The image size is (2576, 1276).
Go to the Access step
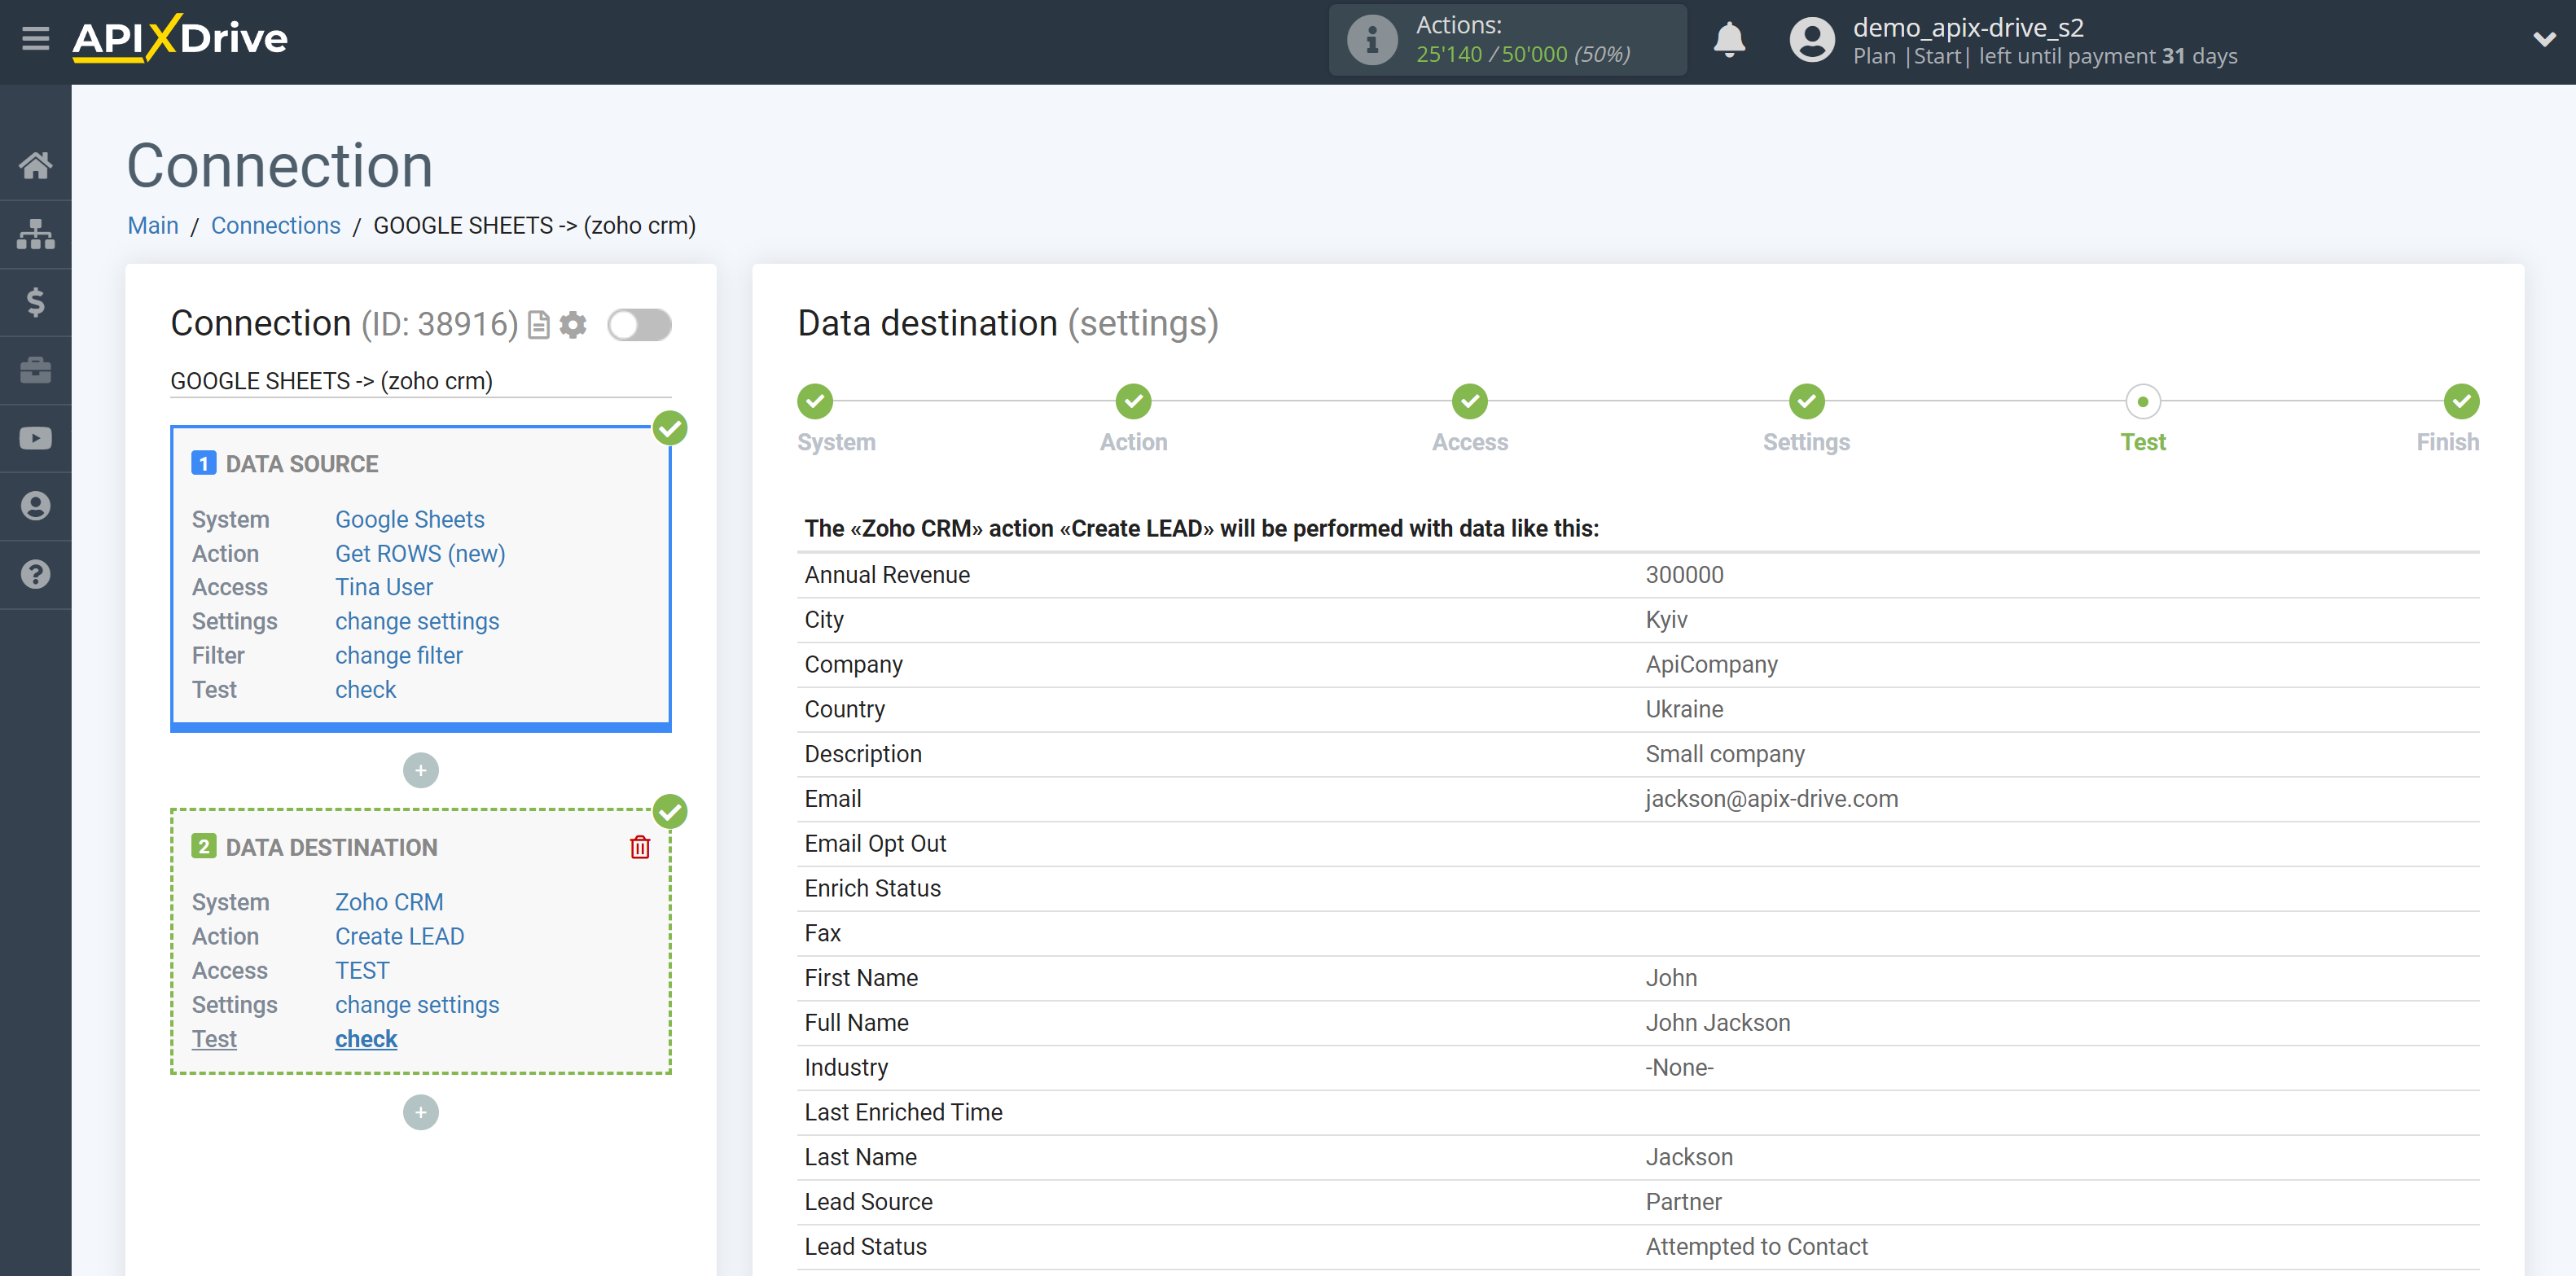pos(1470,401)
